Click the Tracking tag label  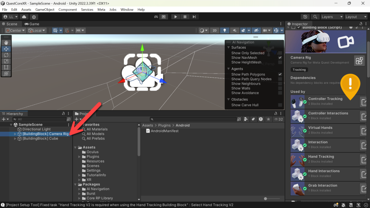pos(299,70)
